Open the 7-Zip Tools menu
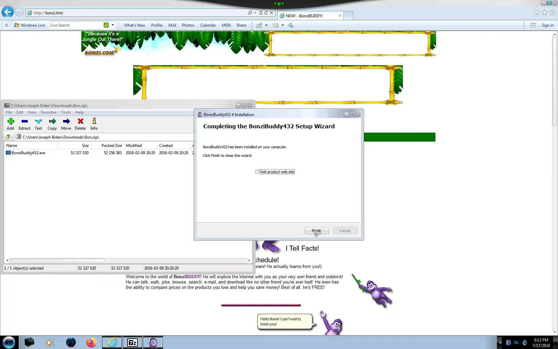 [x=66, y=112]
